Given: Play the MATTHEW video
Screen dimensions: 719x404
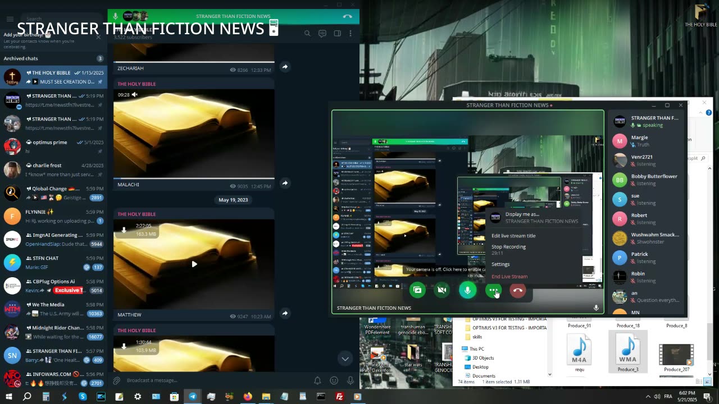Looking at the screenshot, I should coord(194,264).
